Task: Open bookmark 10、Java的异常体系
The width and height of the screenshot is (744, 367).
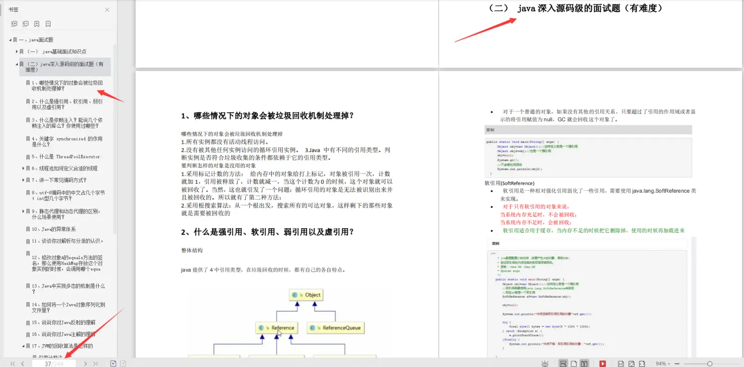Action: [x=54, y=229]
